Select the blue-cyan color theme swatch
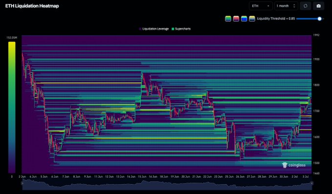Viewport: 332px width, 194px height. [244, 19]
